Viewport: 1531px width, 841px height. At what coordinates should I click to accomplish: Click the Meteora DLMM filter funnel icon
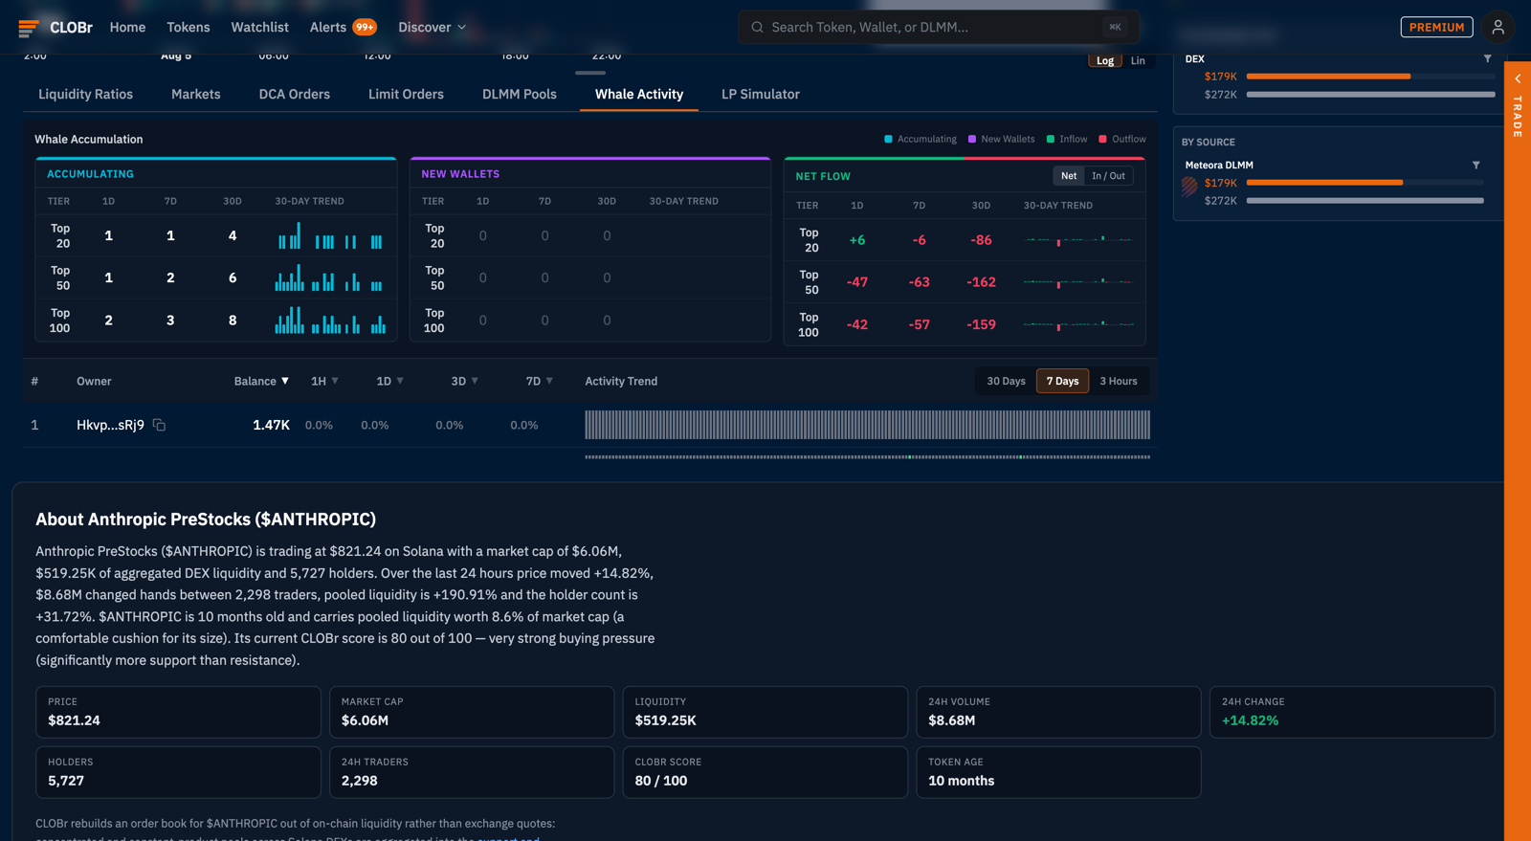[1476, 165]
